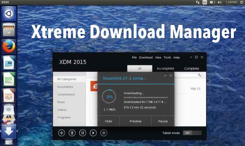This screenshot has height=146, width=245.
Task: Click the Hide button in download dialog
Action: click(108, 121)
